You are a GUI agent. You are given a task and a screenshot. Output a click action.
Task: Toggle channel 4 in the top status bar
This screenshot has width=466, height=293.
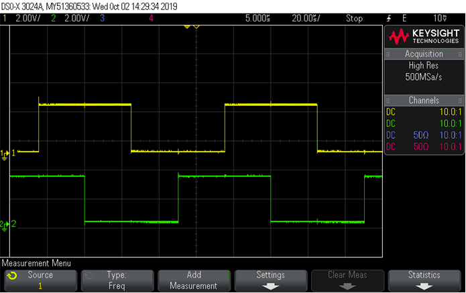[x=151, y=18]
